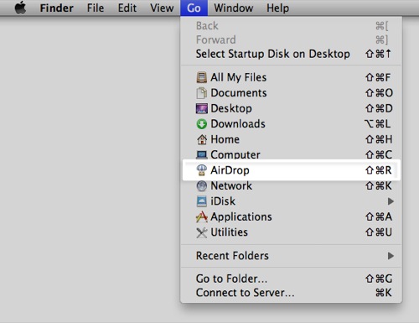
Task: Click the Home house icon
Action: coord(201,139)
